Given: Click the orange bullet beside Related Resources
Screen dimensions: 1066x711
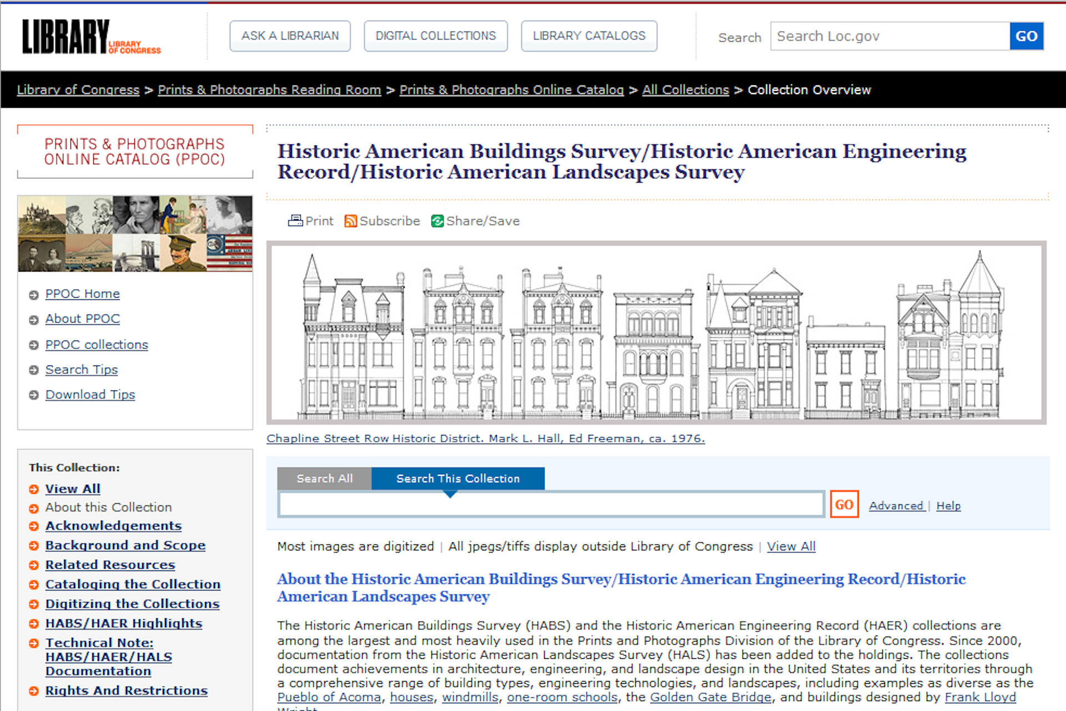Looking at the screenshot, I should click(34, 565).
